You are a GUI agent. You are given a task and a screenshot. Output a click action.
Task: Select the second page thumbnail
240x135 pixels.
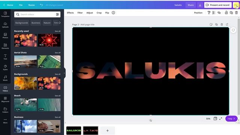[x=90, y=130]
